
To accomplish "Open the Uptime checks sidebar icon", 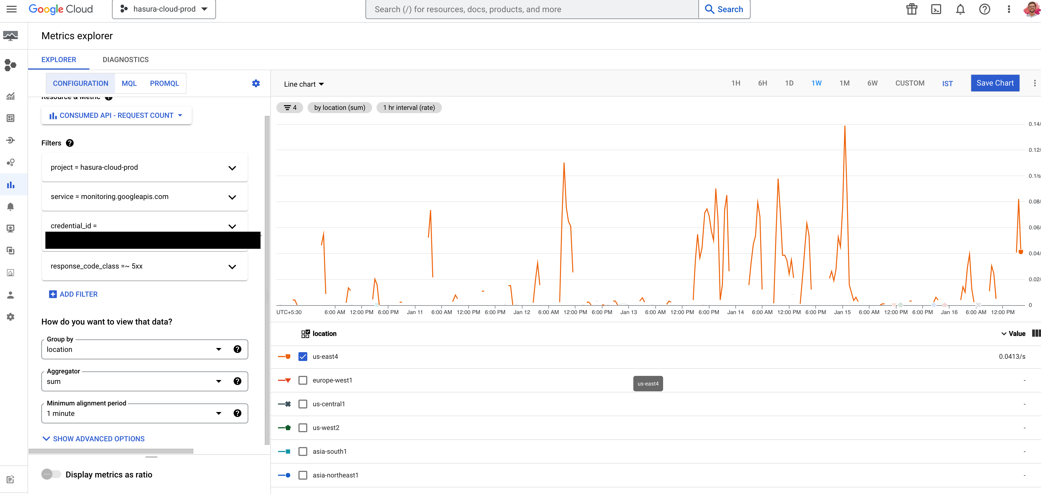I will [x=10, y=229].
